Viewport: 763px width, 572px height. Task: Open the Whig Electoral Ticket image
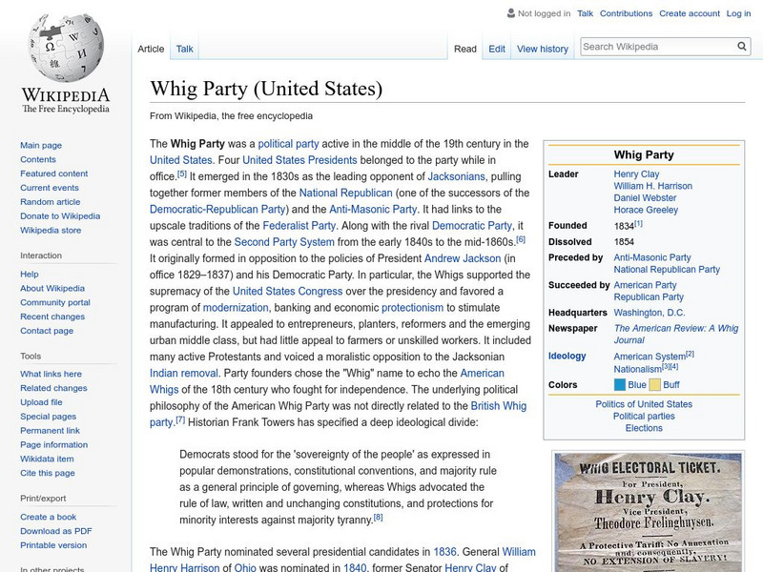649,513
